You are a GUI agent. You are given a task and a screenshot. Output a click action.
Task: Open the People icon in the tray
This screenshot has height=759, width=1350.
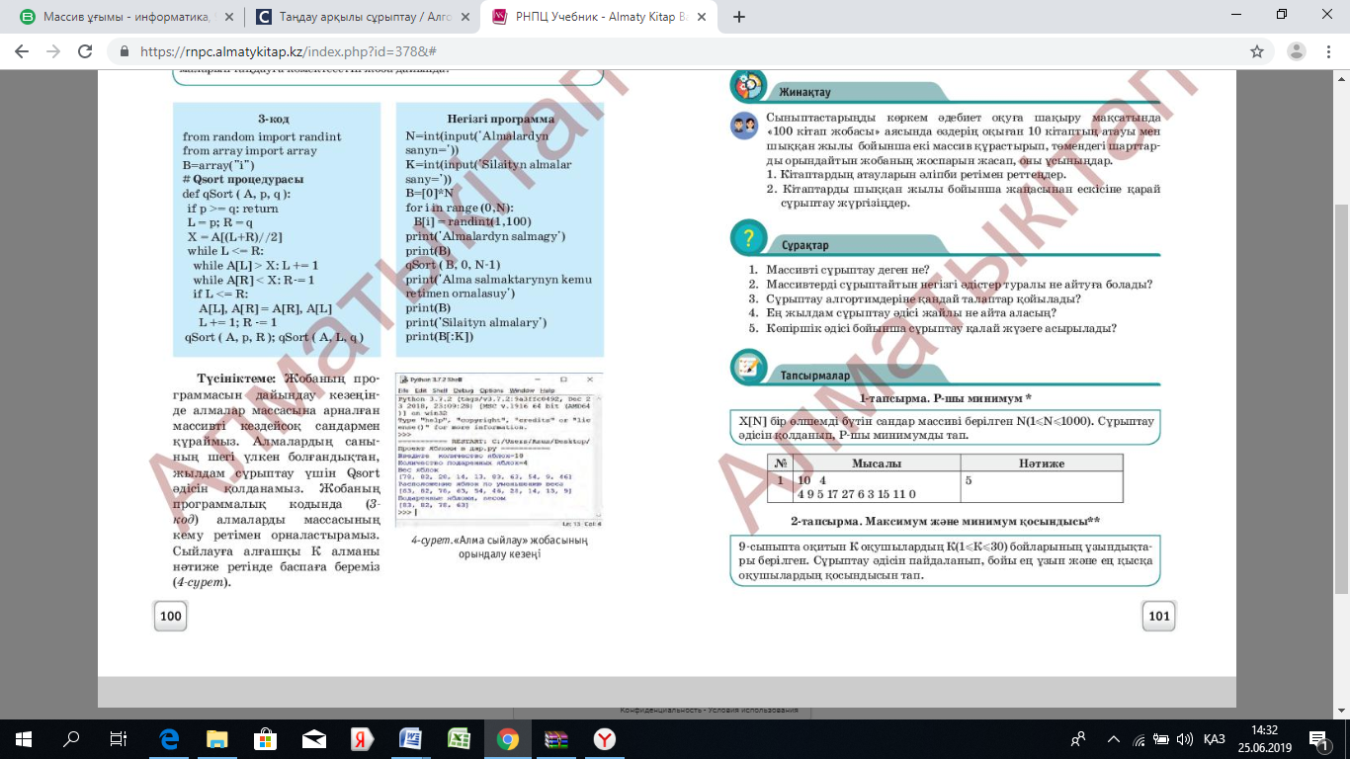(x=1078, y=738)
